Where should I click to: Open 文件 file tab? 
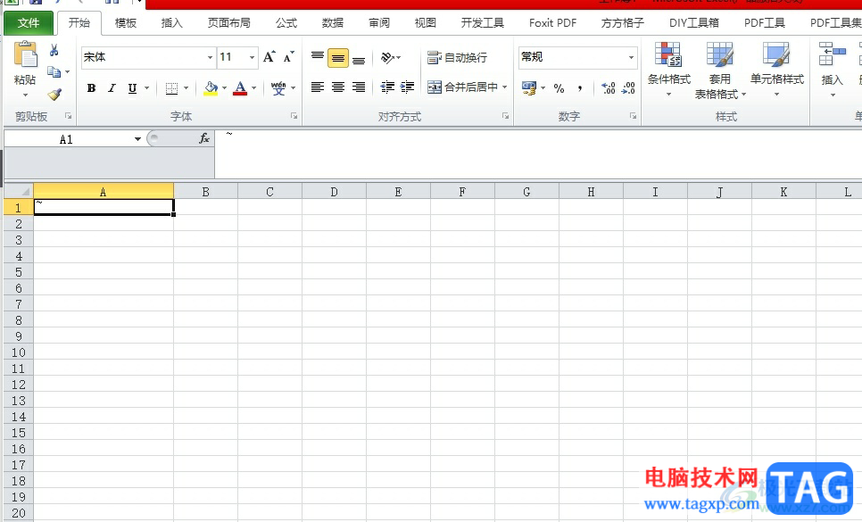[x=29, y=23]
